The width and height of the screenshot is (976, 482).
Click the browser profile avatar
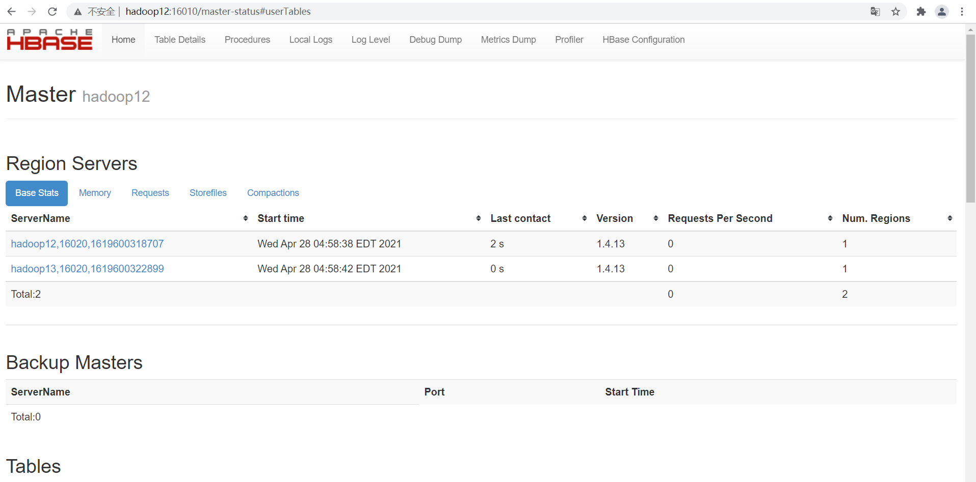(x=942, y=11)
